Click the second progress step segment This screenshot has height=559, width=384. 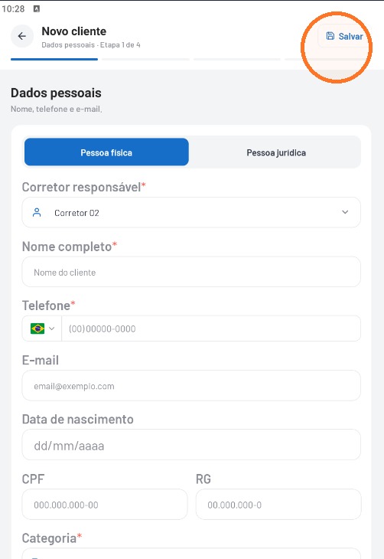pyautogui.click(x=145, y=59)
